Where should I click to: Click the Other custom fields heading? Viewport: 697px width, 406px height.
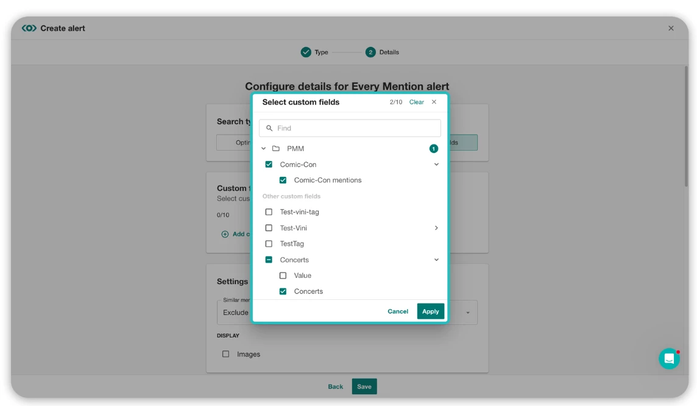click(x=291, y=196)
